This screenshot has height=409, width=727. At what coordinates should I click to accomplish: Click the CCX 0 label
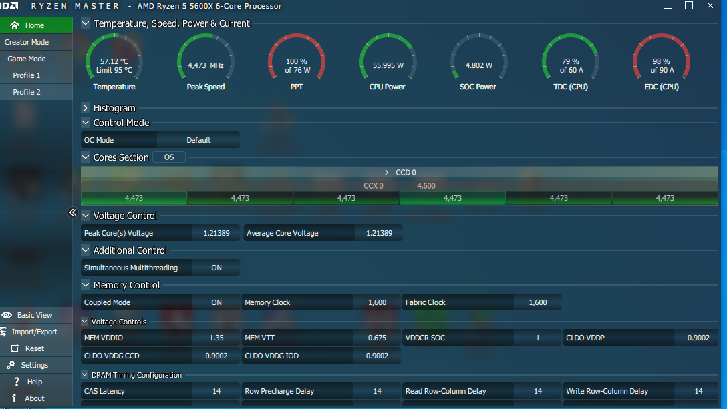pos(374,185)
